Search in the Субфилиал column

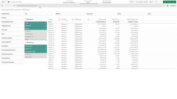point(88,20)
